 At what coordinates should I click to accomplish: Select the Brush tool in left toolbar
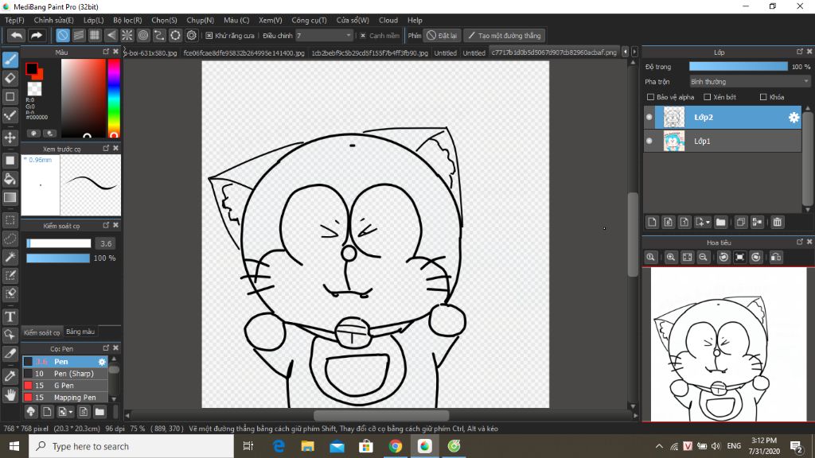point(10,60)
